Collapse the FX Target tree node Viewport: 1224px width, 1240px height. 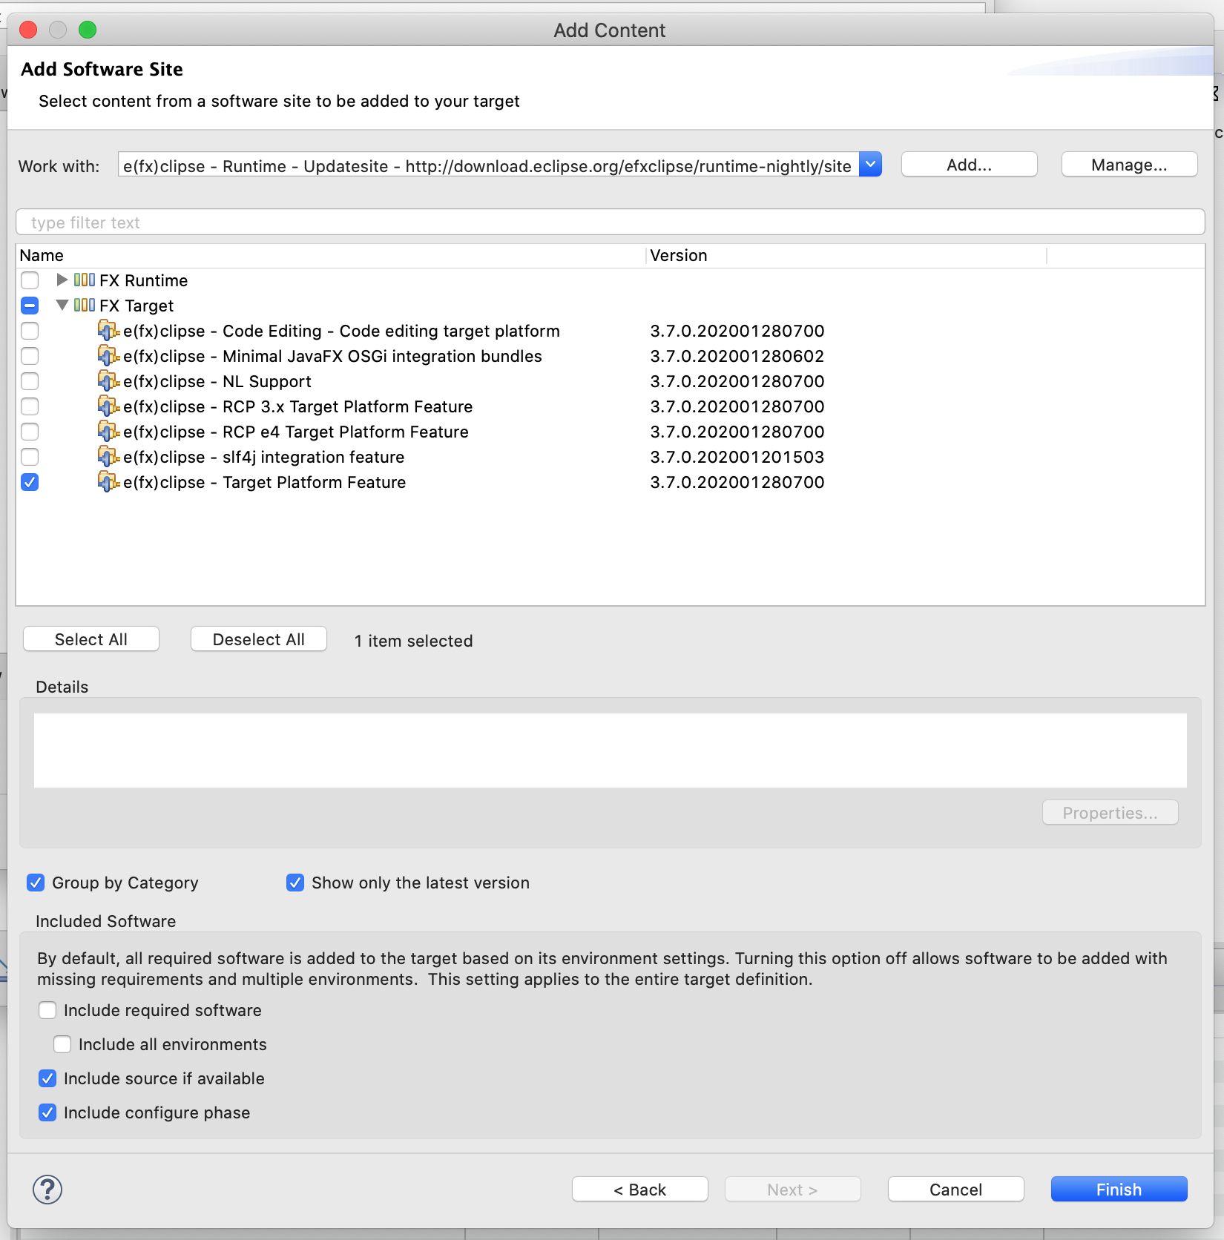pos(62,306)
